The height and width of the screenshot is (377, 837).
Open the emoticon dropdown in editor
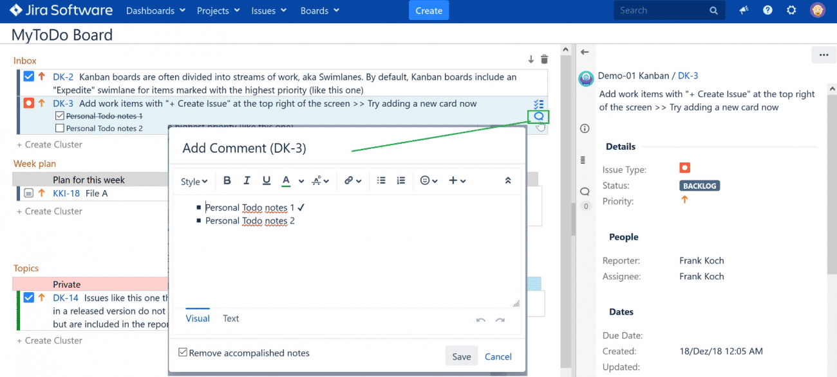pos(429,181)
